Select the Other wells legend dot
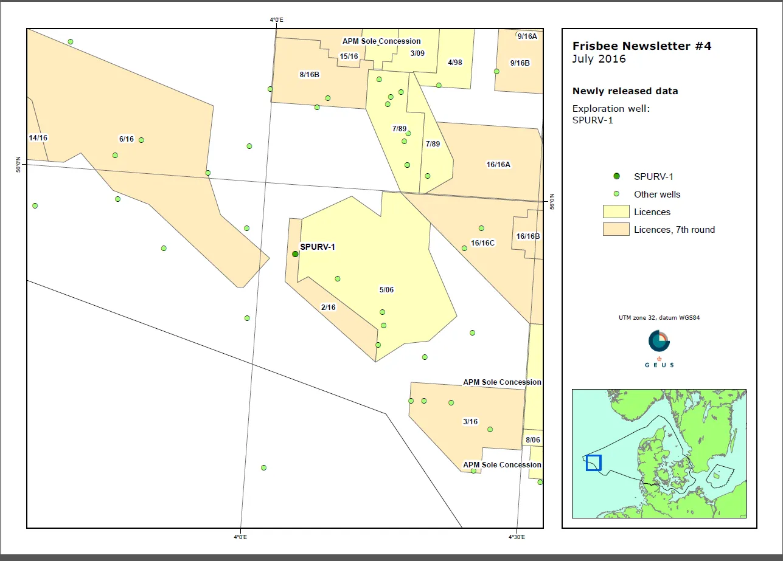Screen dimensions: 783x561 click(x=616, y=194)
